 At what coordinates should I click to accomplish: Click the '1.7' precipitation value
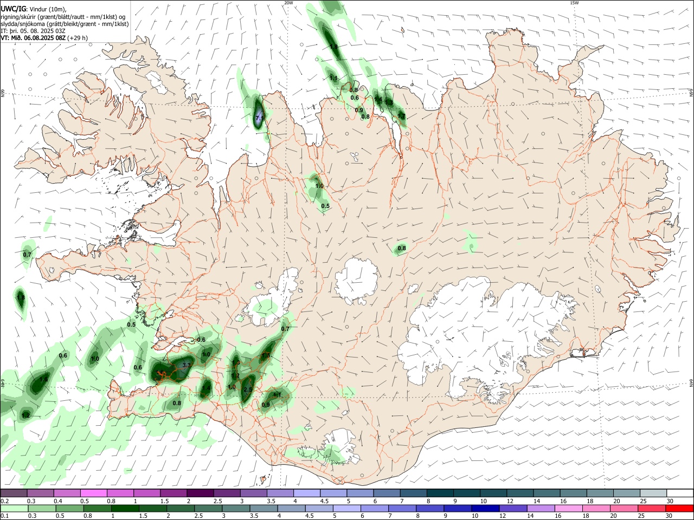401,116
